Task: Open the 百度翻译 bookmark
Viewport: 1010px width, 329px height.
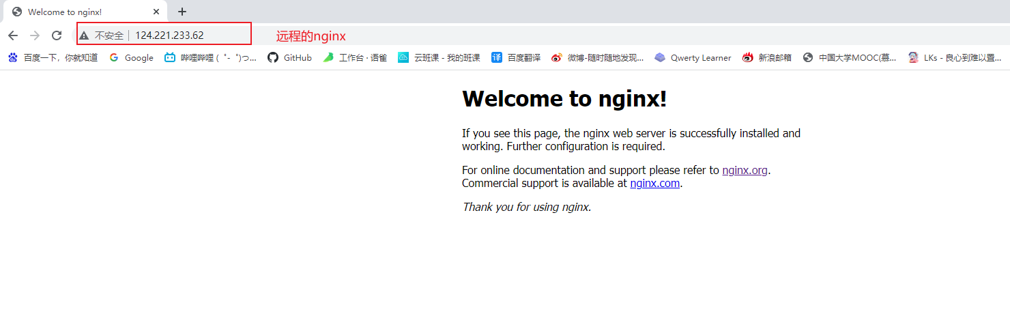Action: (x=515, y=58)
